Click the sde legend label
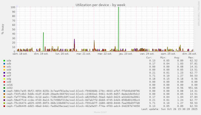The image size is (201, 115). [9, 73]
